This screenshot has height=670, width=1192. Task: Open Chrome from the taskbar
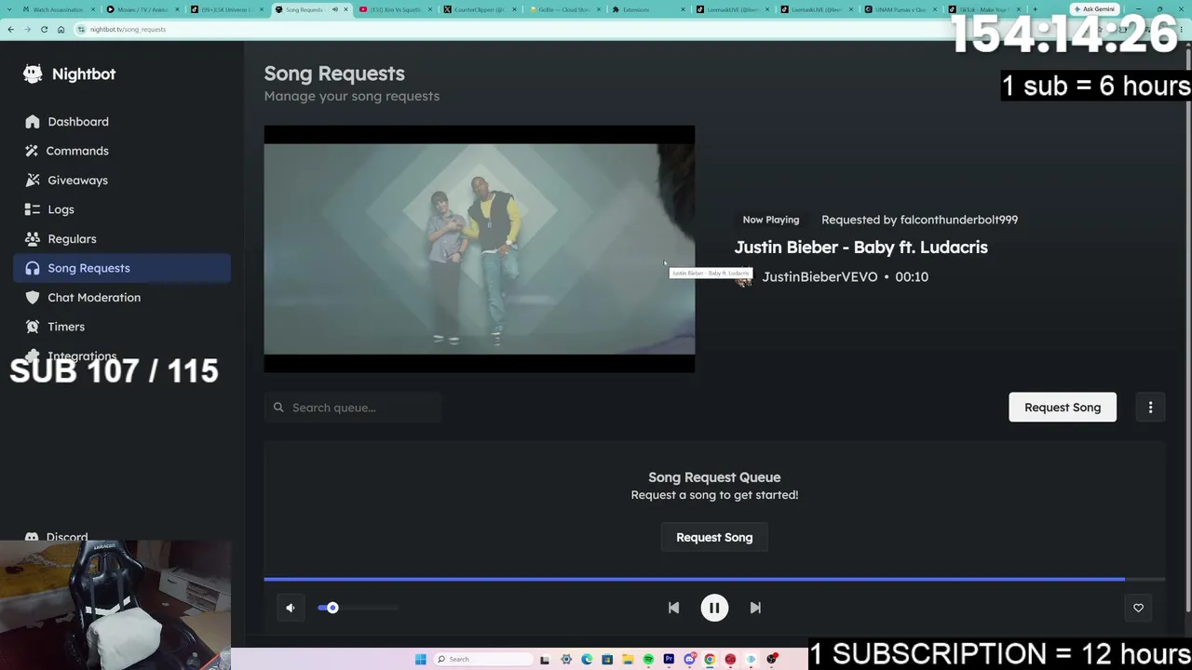[710, 660]
